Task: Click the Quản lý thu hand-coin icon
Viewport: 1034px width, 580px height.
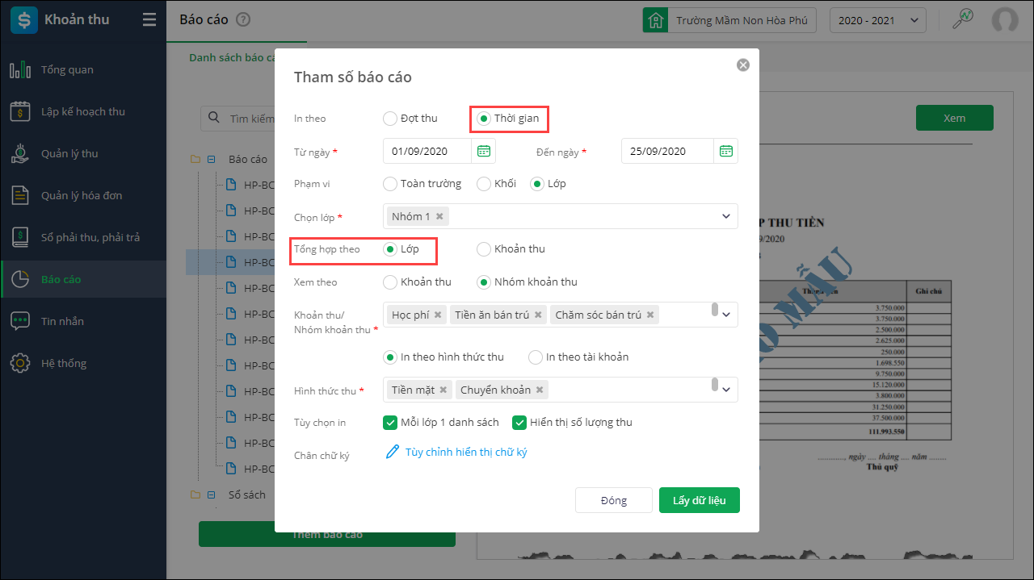Action: point(20,154)
